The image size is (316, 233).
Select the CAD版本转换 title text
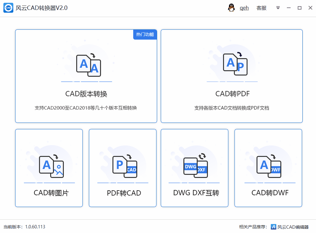click(x=86, y=94)
